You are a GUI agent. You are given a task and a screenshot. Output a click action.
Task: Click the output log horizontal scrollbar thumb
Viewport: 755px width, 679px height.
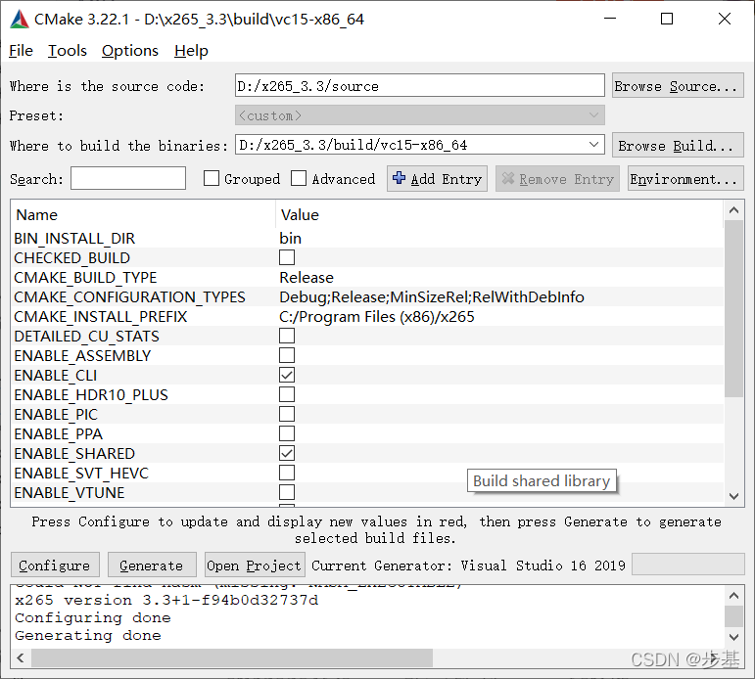[x=232, y=657]
